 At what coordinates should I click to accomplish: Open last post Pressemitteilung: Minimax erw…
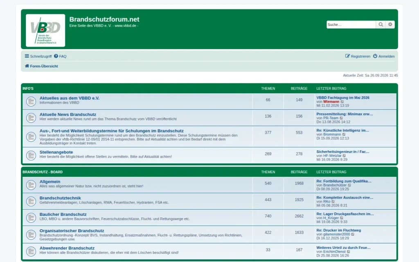[345, 114]
